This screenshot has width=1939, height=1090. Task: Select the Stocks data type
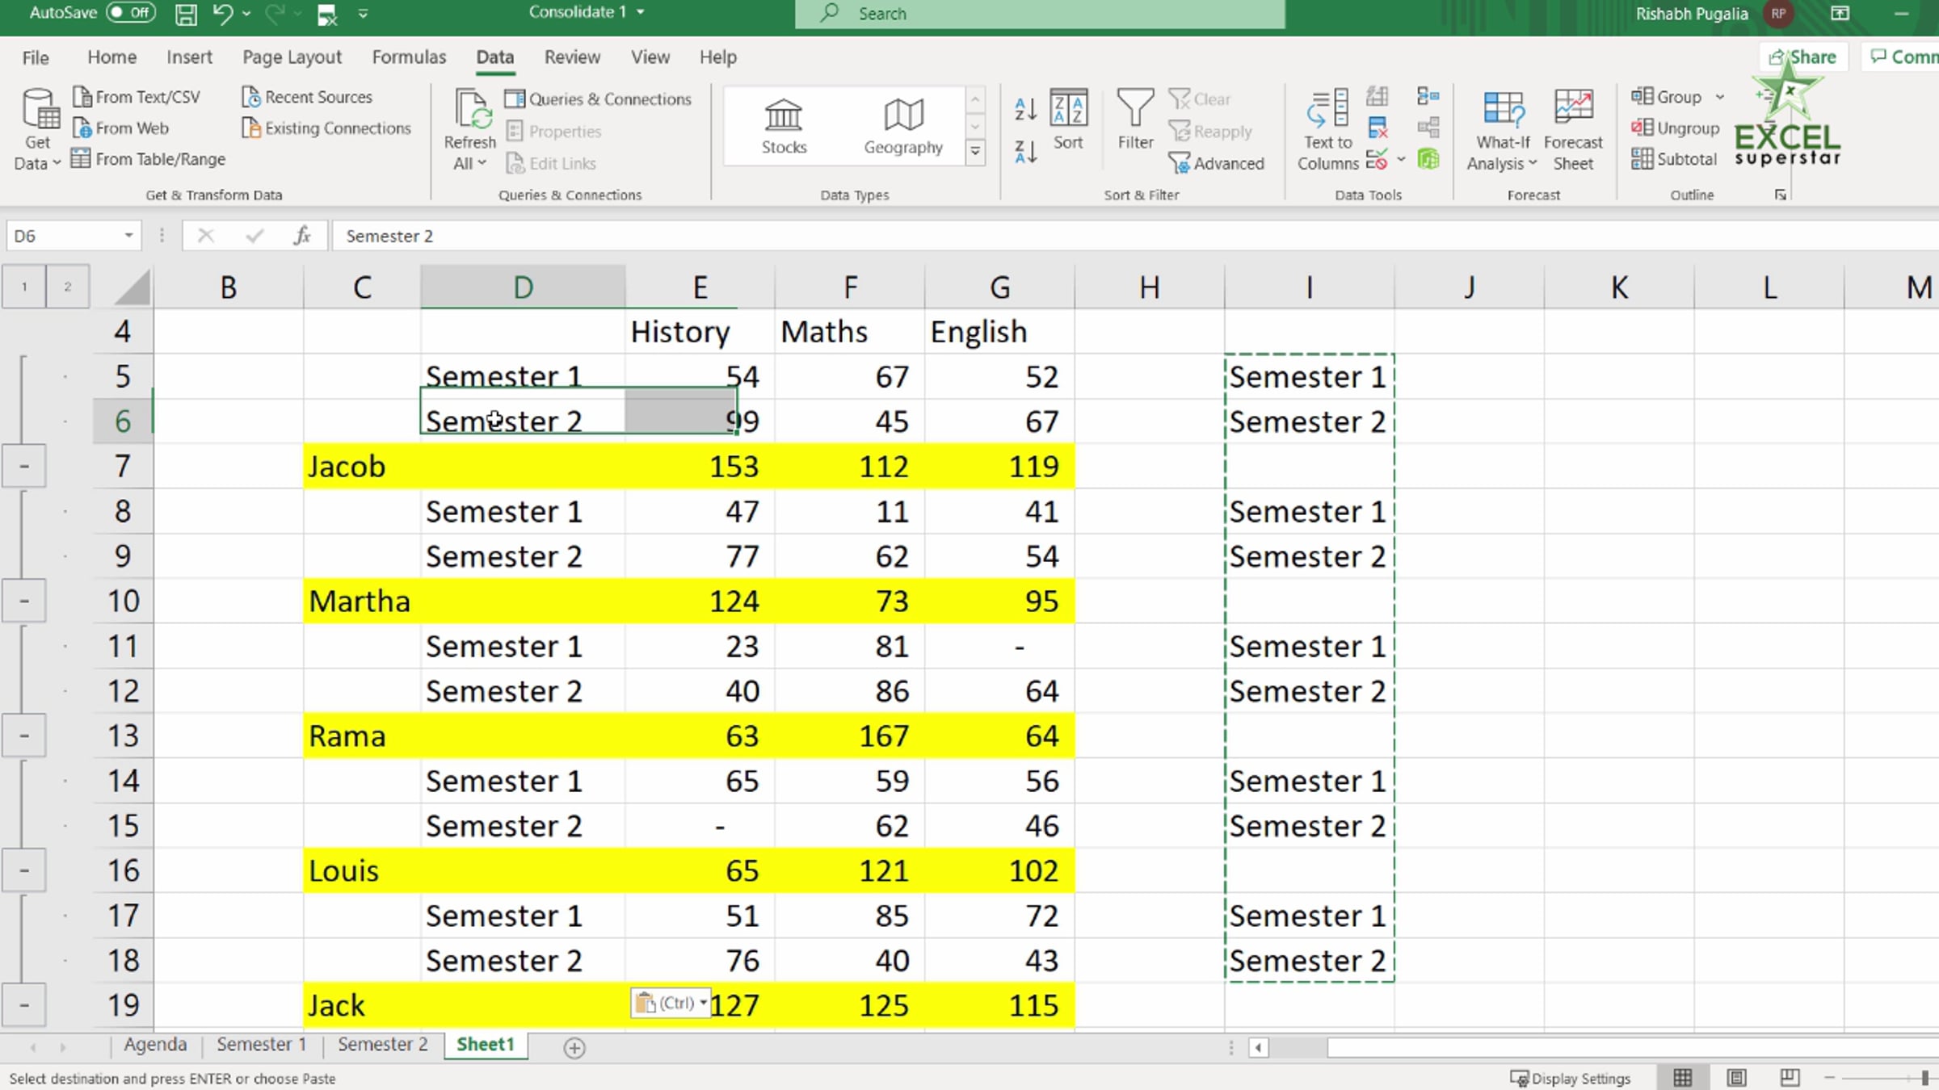(783, 126)
